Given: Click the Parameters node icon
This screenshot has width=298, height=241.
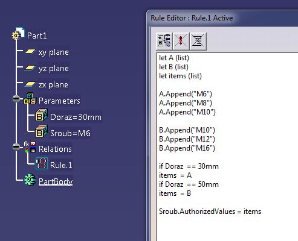Looking at the screenshot, I should 30,98.
